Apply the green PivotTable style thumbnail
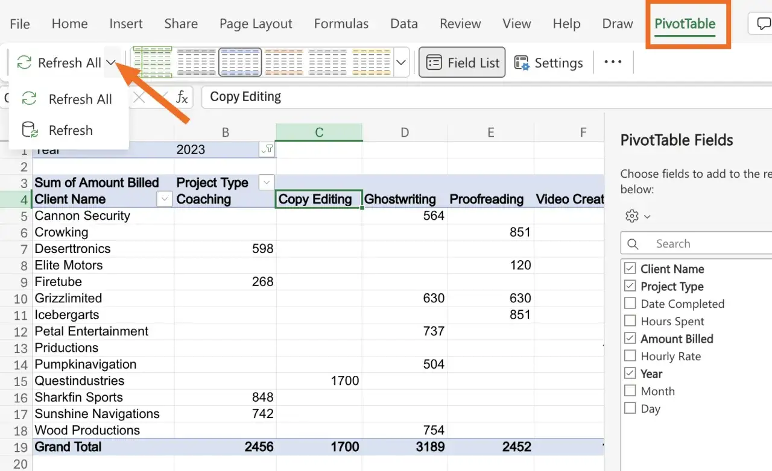 (153, 63)
